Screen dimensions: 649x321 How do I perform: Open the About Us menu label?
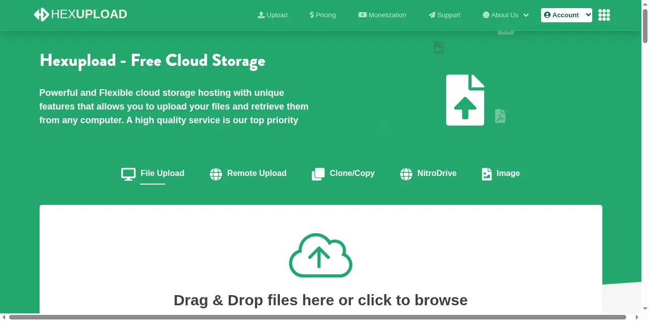point(504,15)
